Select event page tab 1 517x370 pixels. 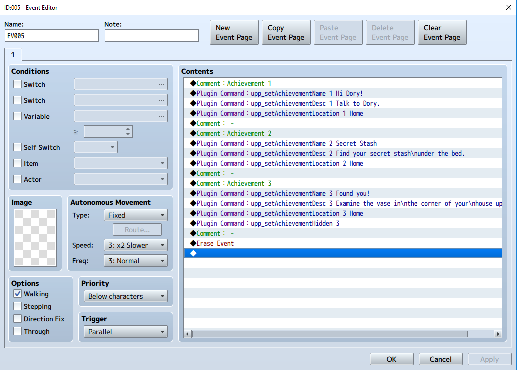pyautogui.click(x=13, y=54)
